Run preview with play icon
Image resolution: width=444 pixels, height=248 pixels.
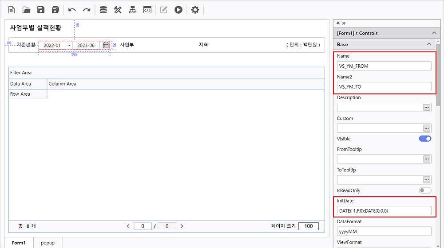[178, 10]
